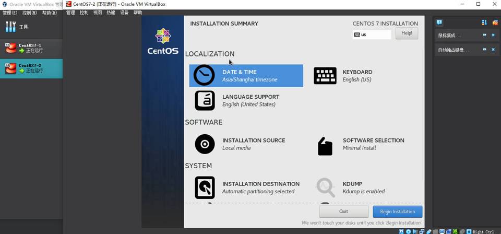The height and width of the screenshot is (234, 501).
Task: Click the 'us' keyboard layout indicator
Action: click(x=372, y=34)
